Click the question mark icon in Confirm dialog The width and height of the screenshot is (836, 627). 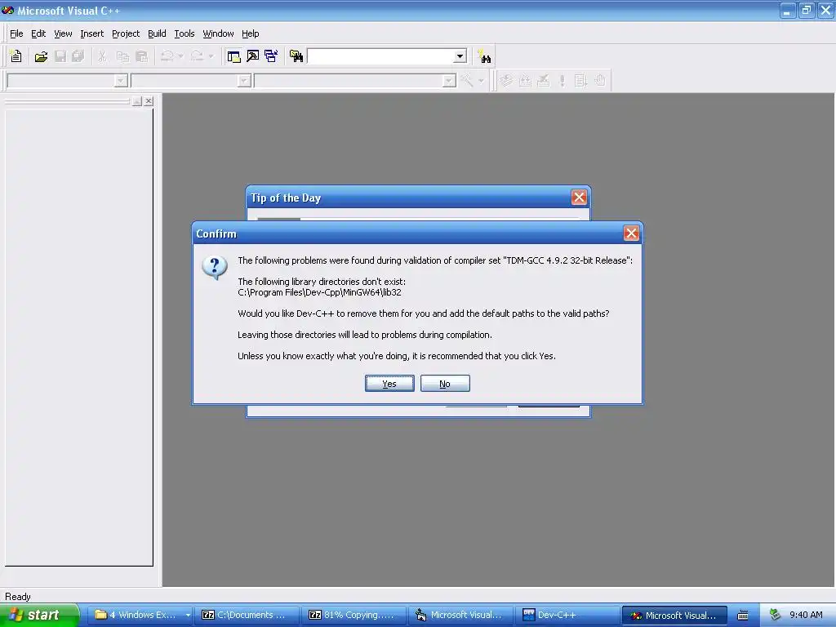pos(215,267)
